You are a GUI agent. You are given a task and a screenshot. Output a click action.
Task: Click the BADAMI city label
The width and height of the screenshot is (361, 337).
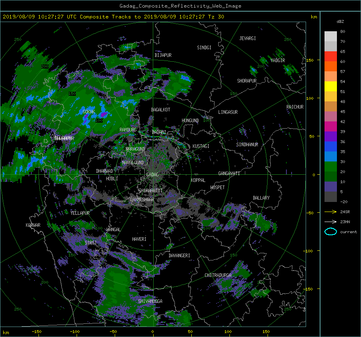click(x=159, y=132)
